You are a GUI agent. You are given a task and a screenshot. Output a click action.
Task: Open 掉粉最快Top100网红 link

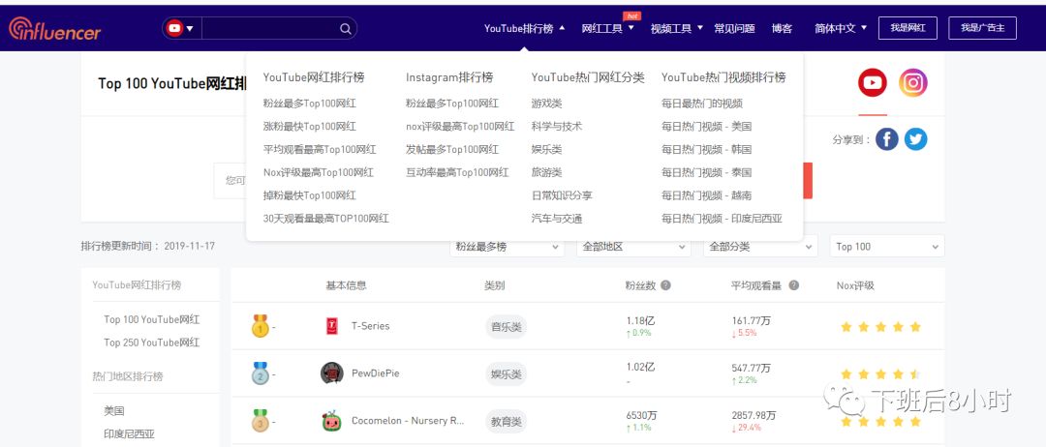(x=310, y=195)
